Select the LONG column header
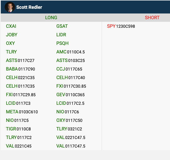 [x=51, y=18]
